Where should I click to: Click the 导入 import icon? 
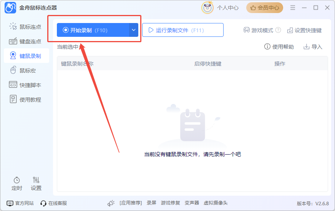coord(307,47)
